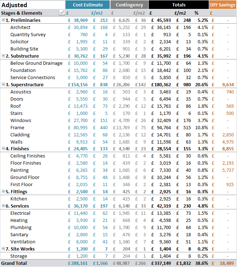
Task: Click the Frame row label
Action: (x=17, y=127)
